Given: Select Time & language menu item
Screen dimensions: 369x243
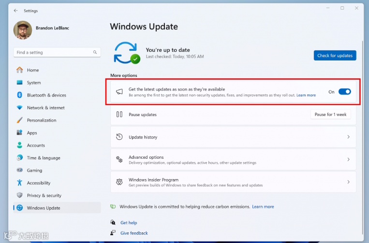Looking at the screenshot, I should coord(57,158).
